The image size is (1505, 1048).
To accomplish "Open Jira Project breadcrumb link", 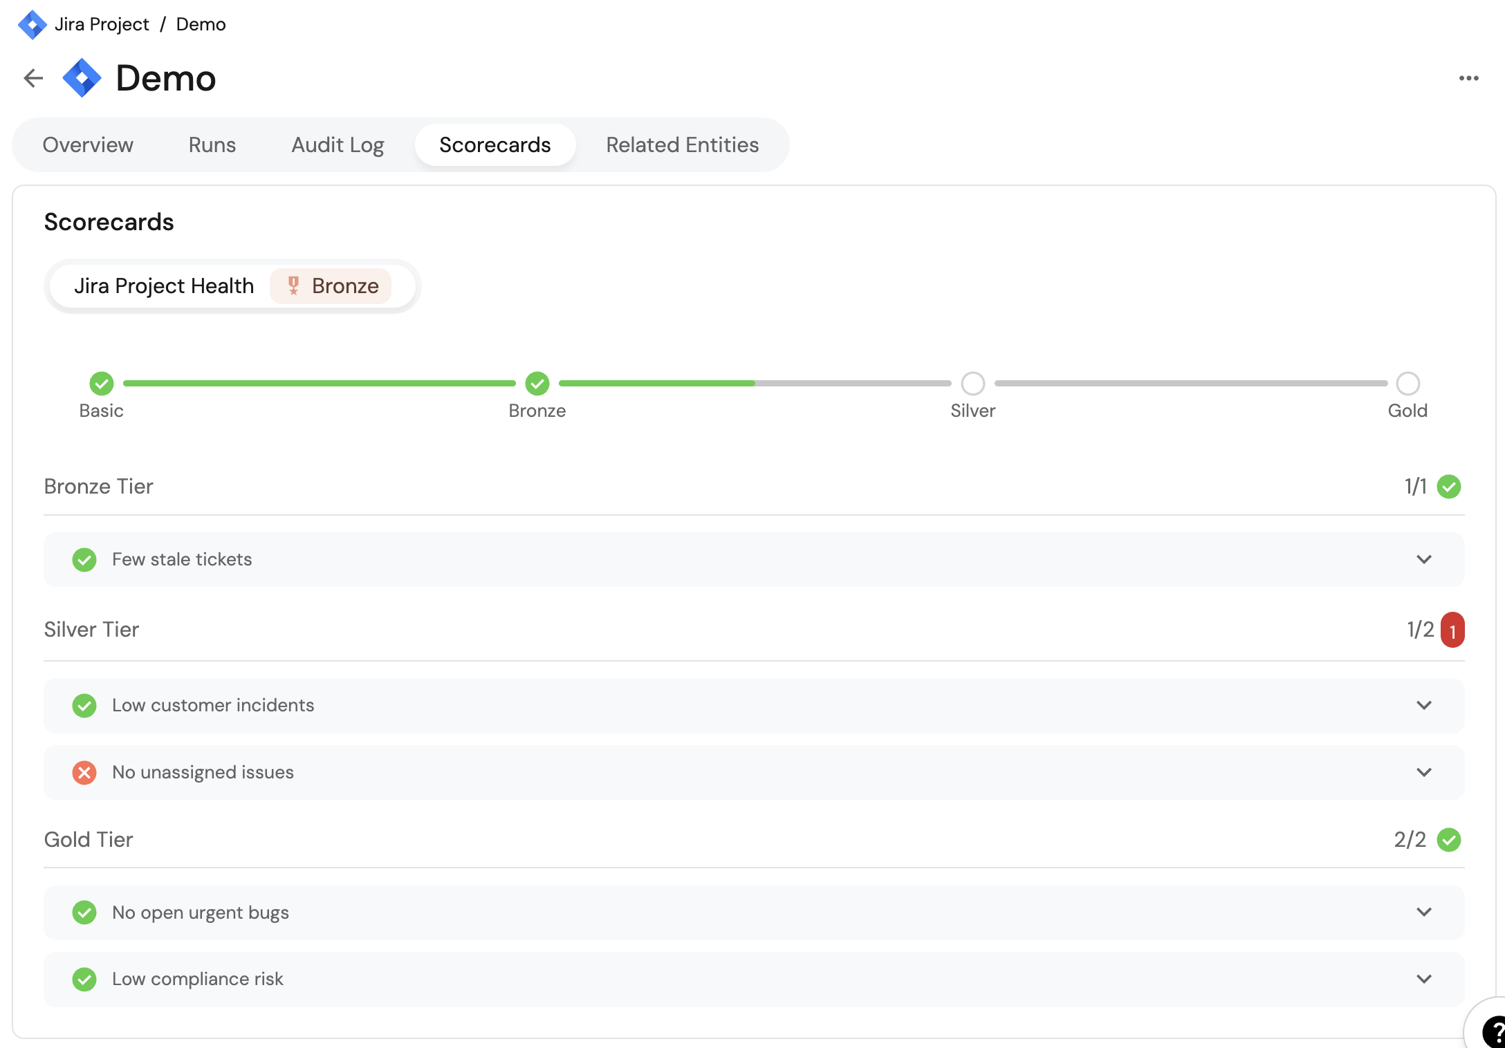I will click(102, 24).
